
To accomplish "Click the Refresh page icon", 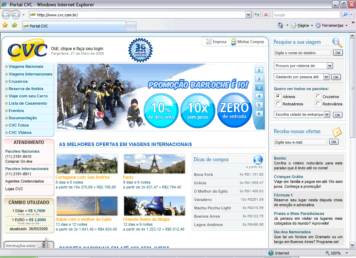I will (x=257, y=15).
